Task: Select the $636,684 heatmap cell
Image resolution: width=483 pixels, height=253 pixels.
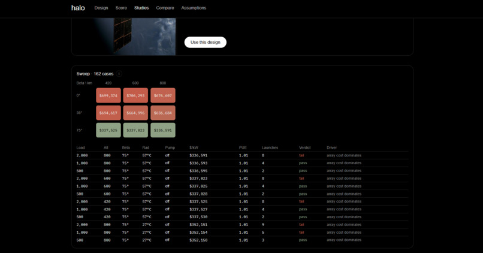Action: point(163,113)
